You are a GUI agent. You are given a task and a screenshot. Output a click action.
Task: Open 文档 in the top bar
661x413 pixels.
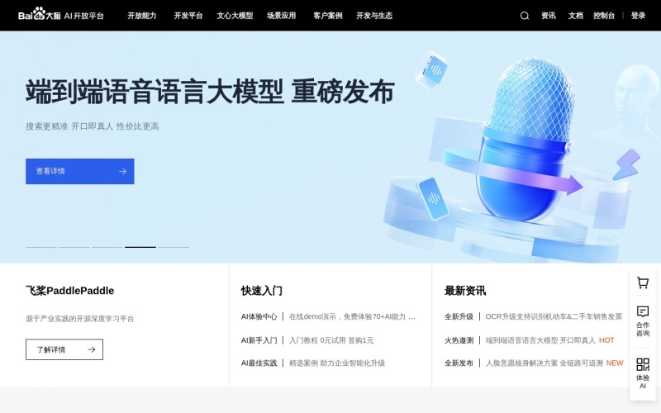[x=575, y=16]
